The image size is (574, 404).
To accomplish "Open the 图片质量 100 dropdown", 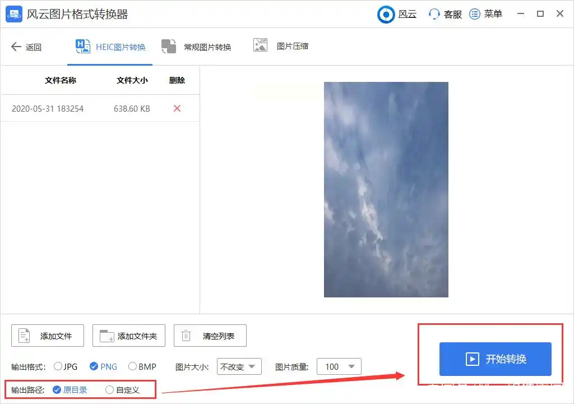I will [339, 366].
